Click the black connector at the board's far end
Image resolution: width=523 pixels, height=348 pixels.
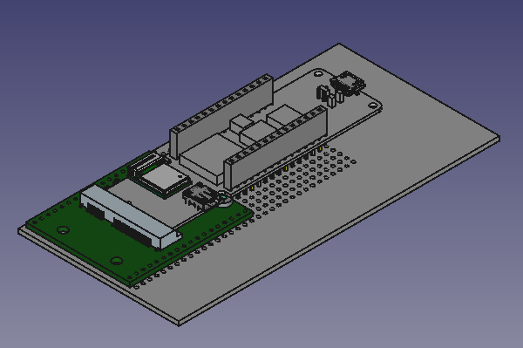click(348, 83)
